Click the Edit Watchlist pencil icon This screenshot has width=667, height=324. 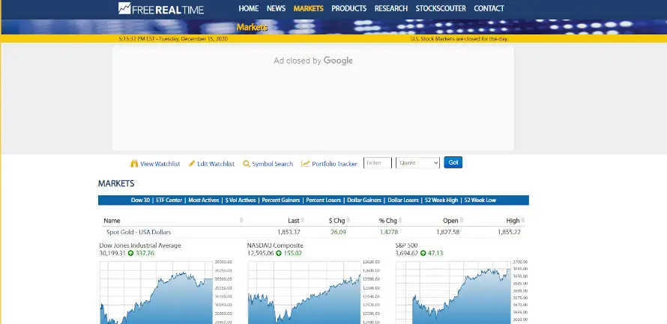coord(192,163)
